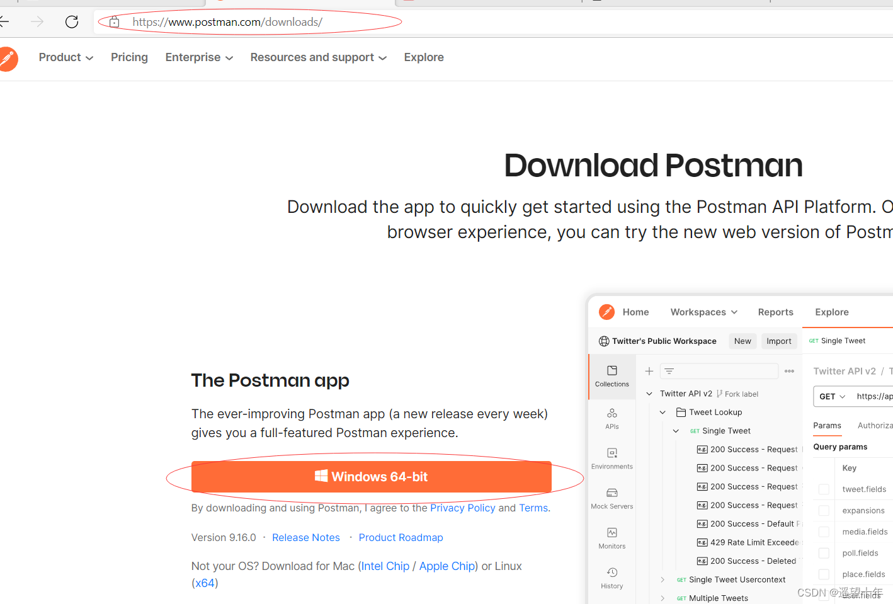Select the Single Tweet row in the collection tree
Viewport: 893px width, 604px height.
pos(726,431)
